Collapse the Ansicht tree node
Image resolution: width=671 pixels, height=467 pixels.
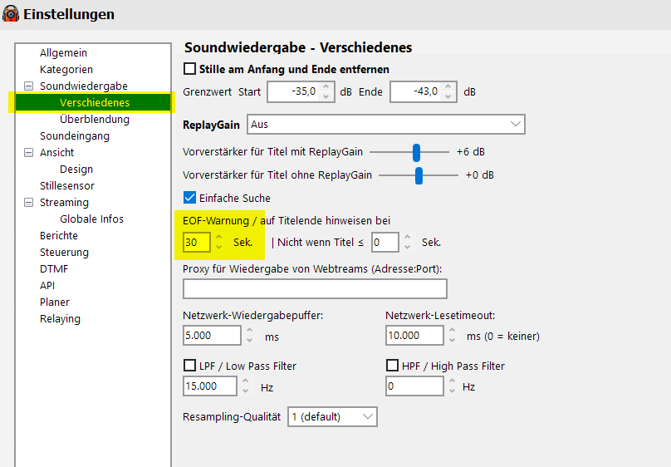click(29, 152)
